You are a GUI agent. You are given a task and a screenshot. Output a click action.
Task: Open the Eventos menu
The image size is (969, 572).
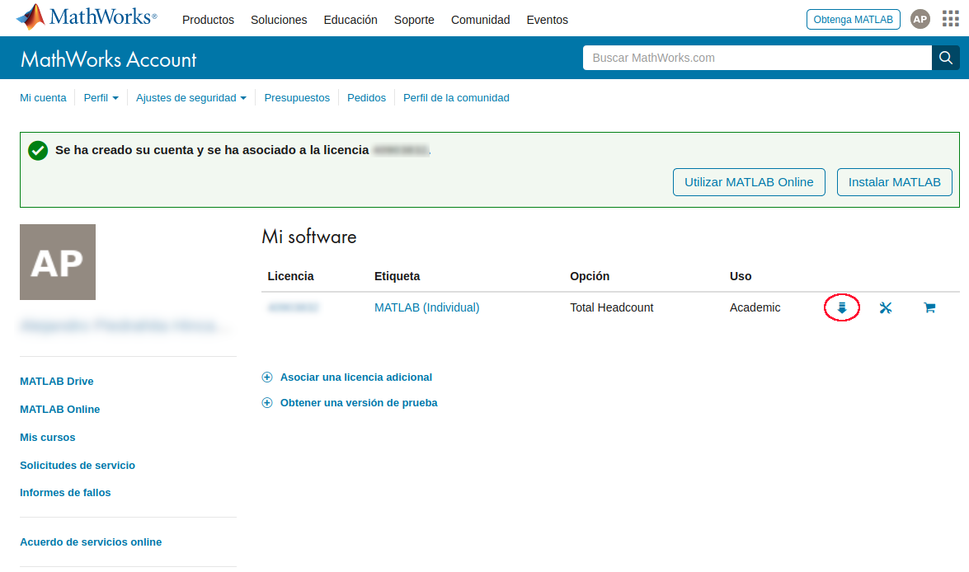(x=547, y=20)
